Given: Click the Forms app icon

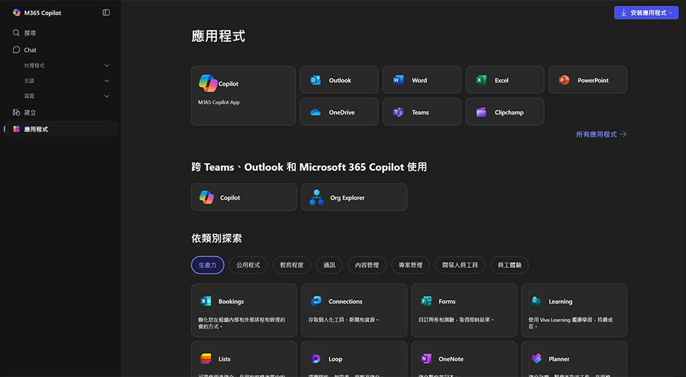Looking at the screenshot, I should [426, 301].
